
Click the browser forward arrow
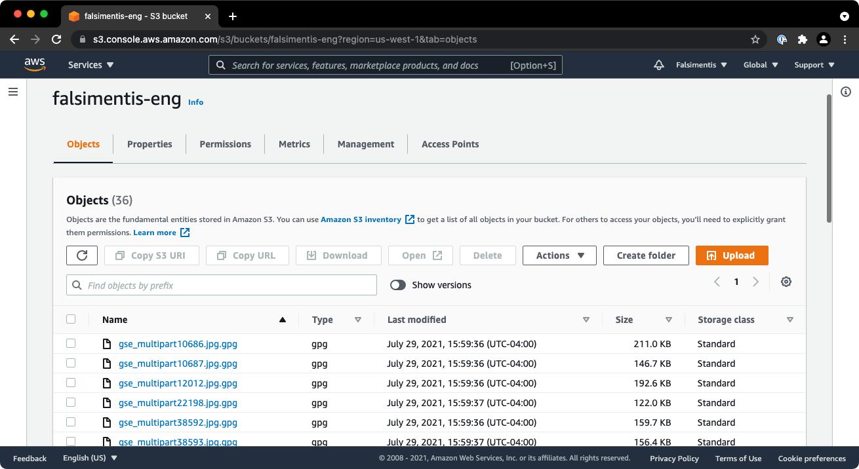[x=35, y=39]
